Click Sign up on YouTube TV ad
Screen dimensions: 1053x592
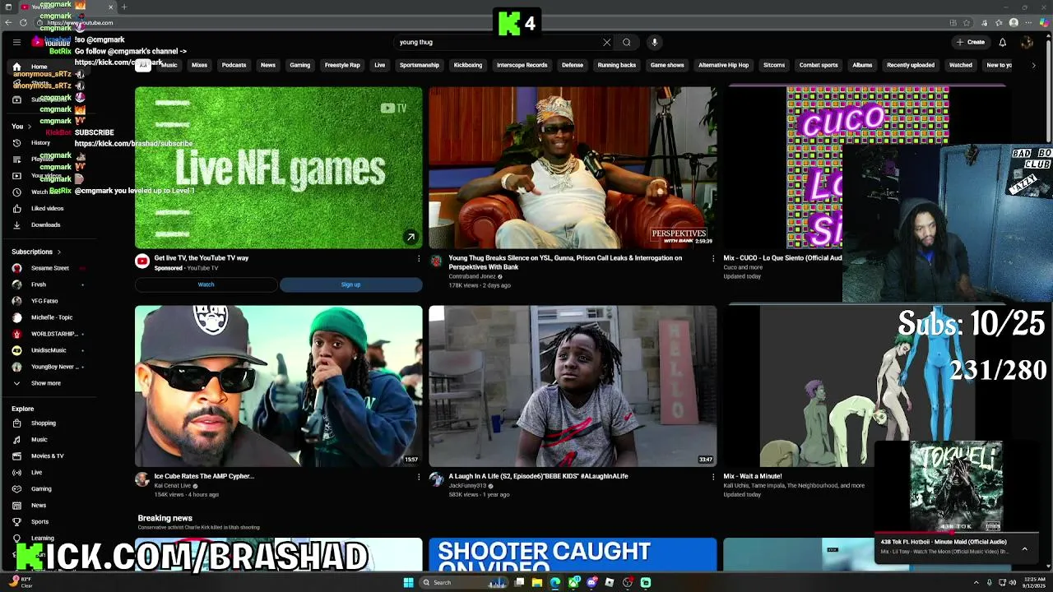(x=350, y=284)
